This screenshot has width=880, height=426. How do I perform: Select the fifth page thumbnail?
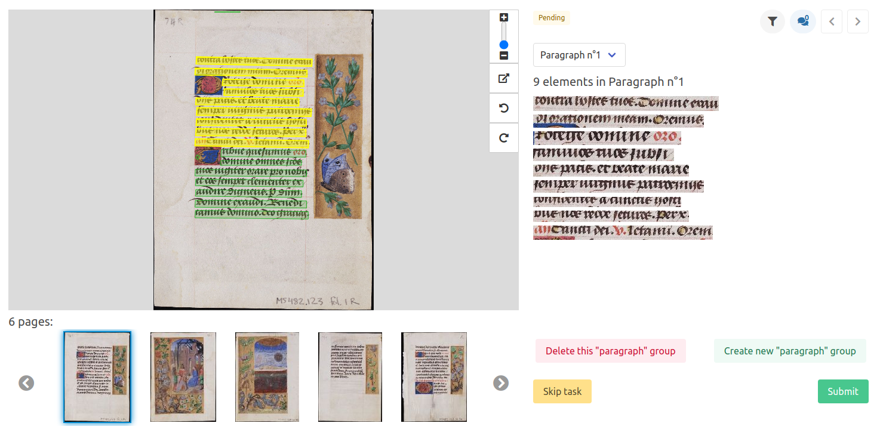[434, 377]
